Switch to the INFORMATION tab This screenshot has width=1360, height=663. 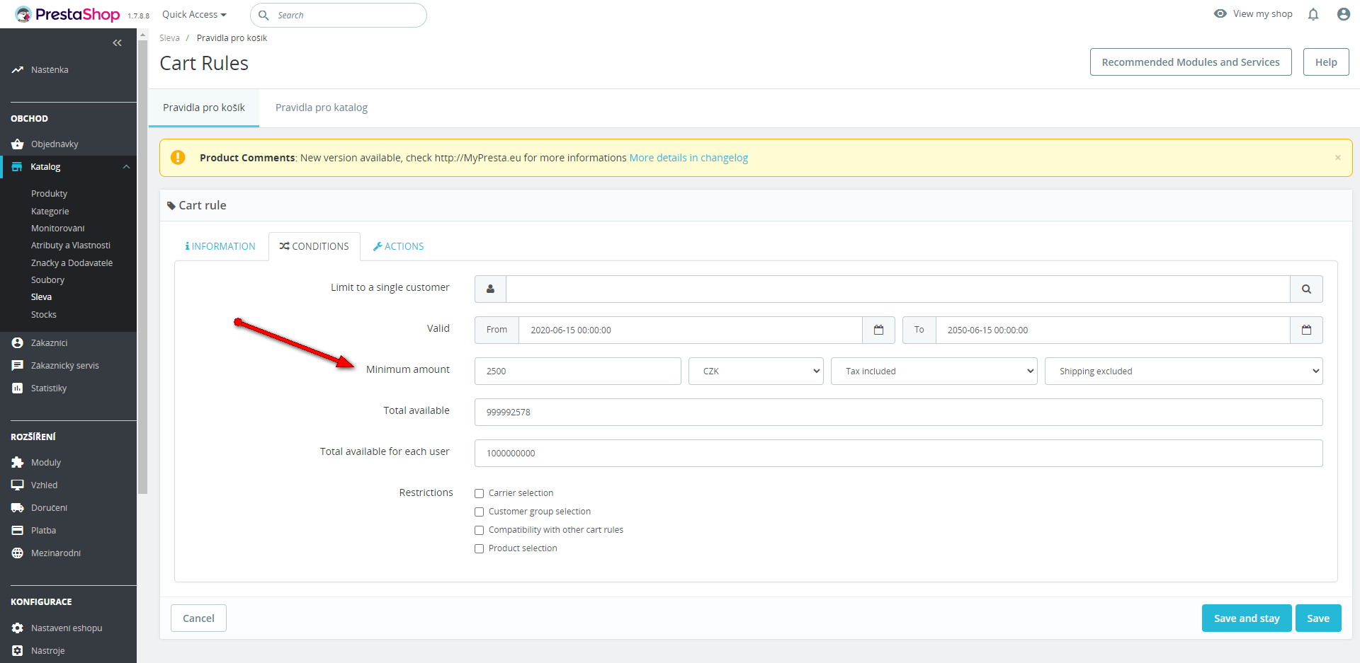click(220, 246)
